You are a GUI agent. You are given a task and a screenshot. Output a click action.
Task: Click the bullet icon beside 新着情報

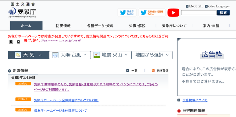(x=9, y=71)
